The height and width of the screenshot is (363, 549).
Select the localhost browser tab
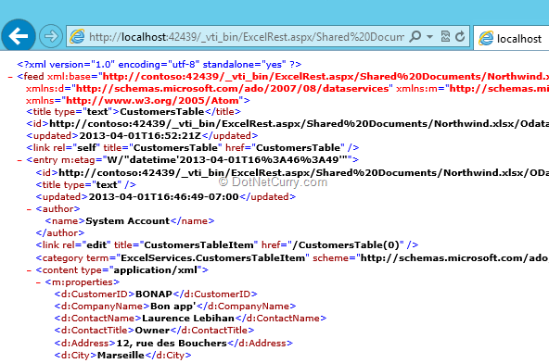[511, 38]
